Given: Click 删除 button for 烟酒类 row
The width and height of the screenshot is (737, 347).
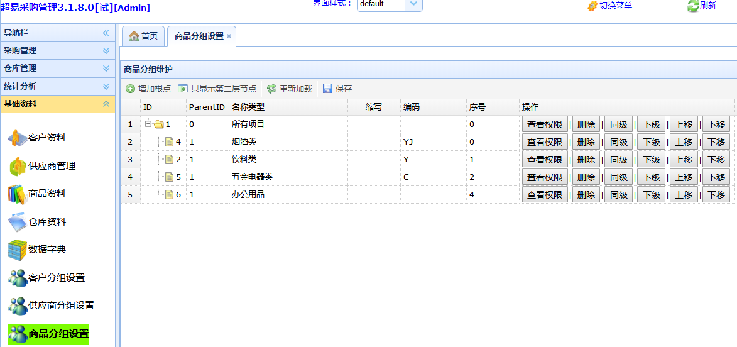Looking at the screenshot, I should (x=586, y=142).
